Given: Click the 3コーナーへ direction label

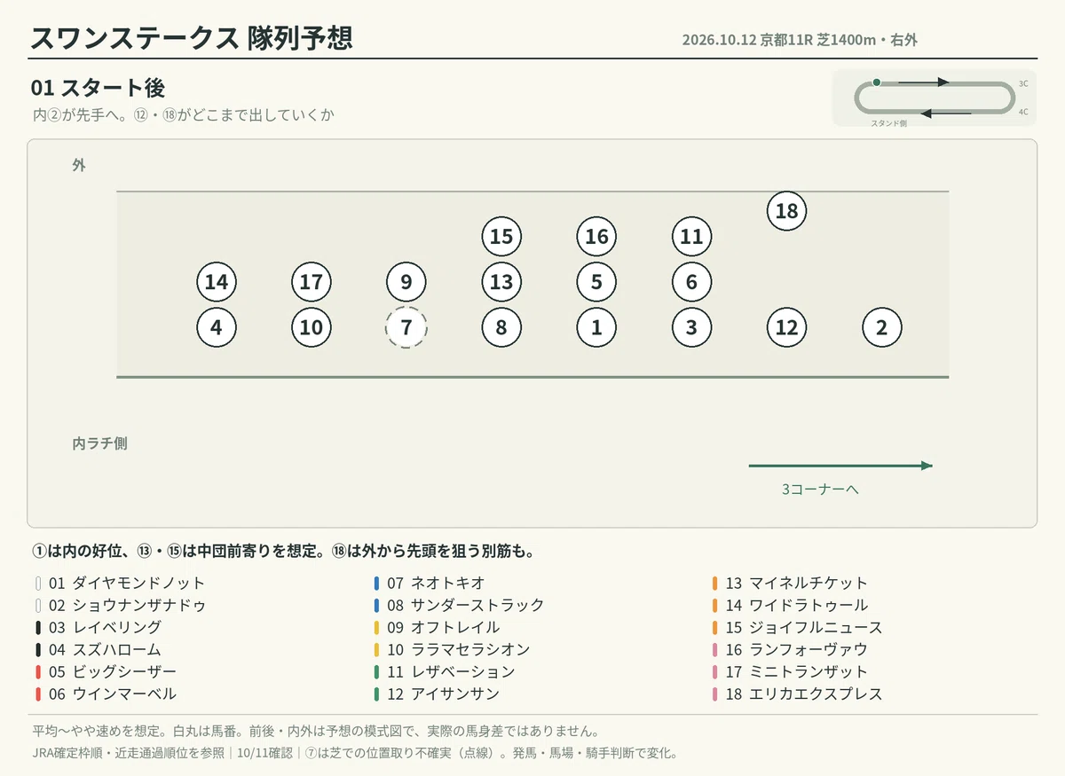Looking at the screenshot, I should [x=820, y=489].
